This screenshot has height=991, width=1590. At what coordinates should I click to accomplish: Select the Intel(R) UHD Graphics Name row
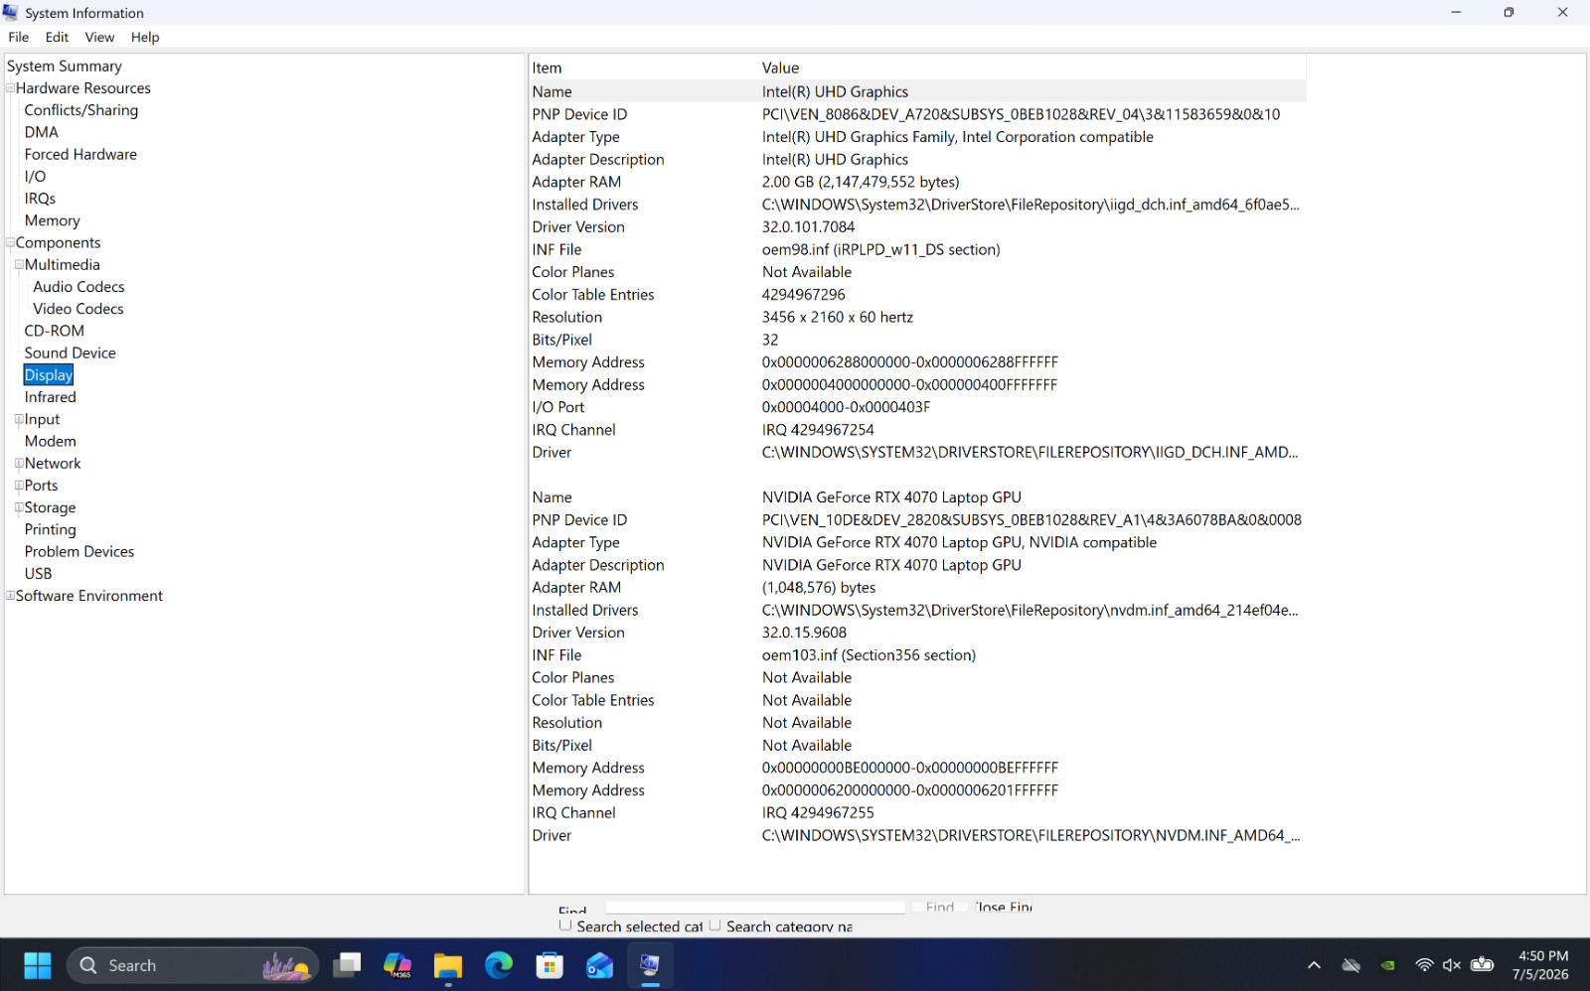point(917,91)
